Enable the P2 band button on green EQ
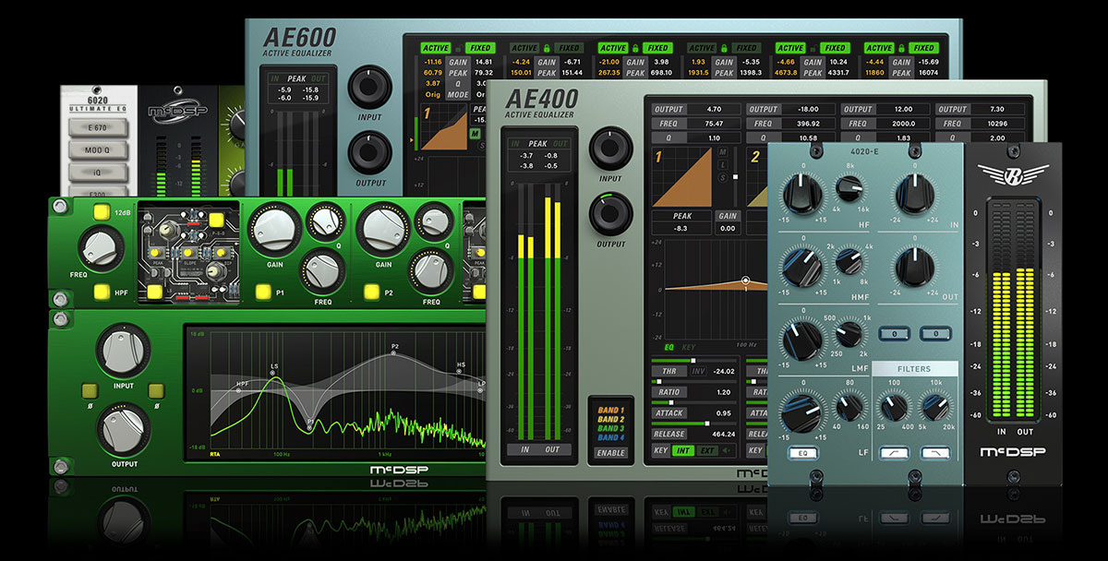Screen dimensions: 1108x561 coord(371,292)
